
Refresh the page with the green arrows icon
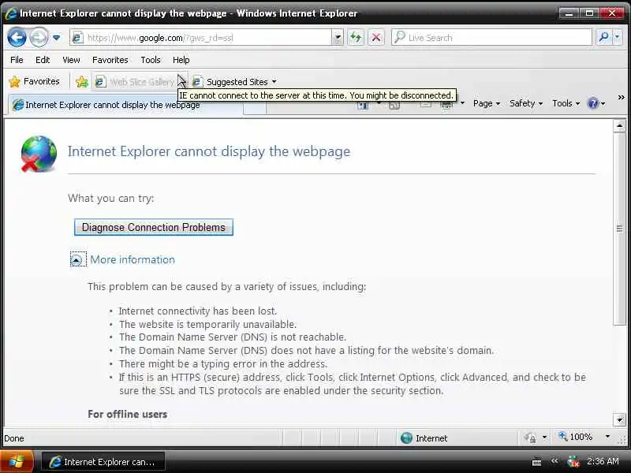356,38
